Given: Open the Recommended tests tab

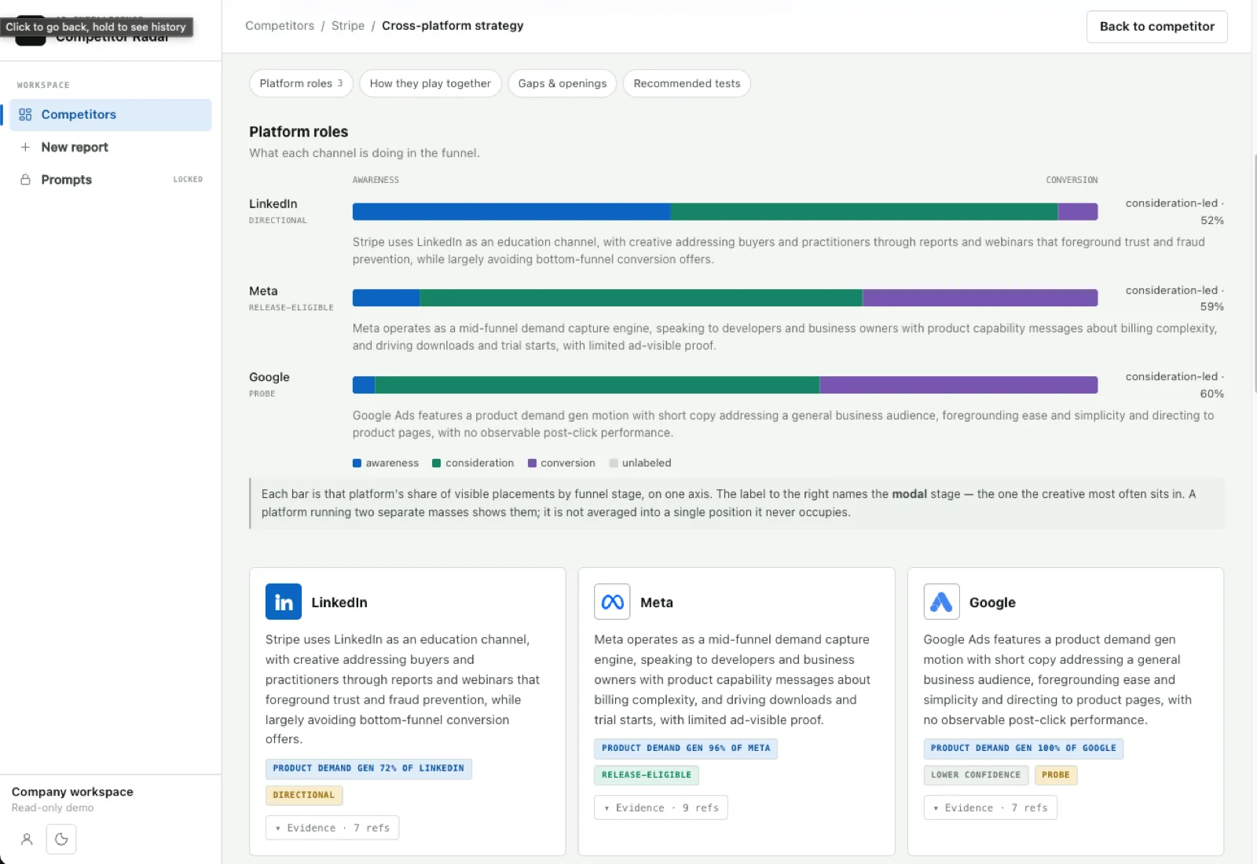Looking at the screenshot, I should pos(687,83).
